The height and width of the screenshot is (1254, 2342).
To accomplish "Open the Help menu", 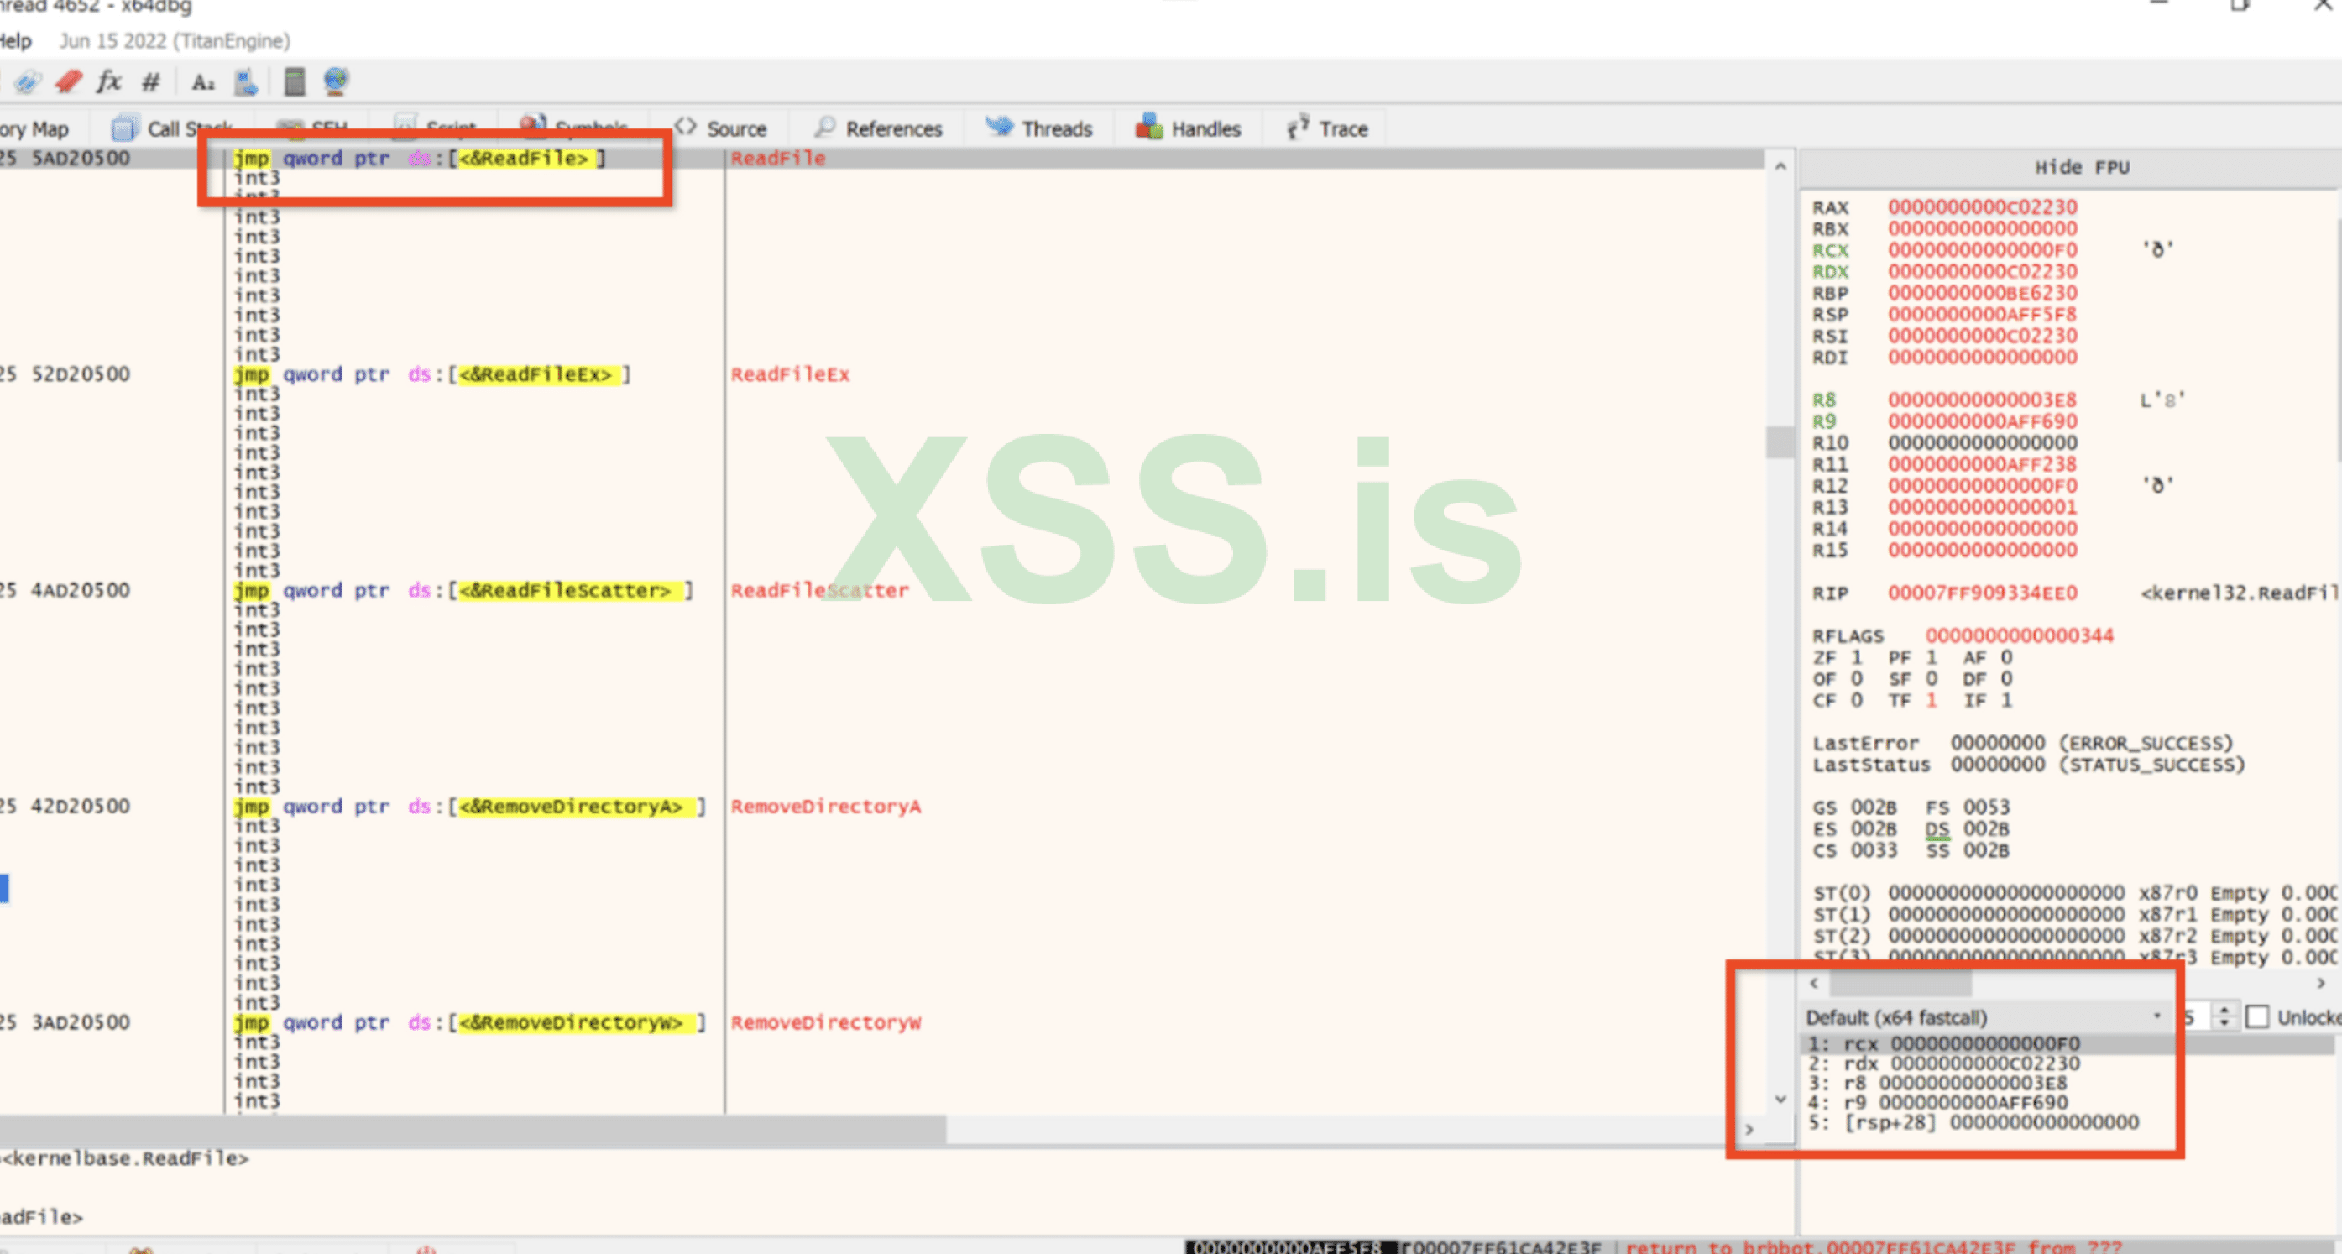I will pos(15,41).
